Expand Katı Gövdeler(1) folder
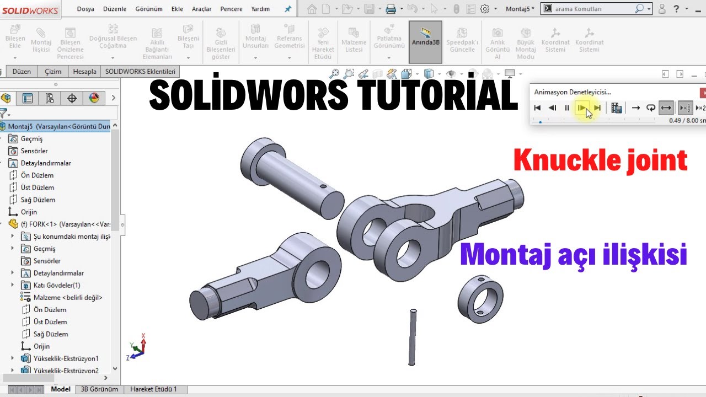The height and width of the screenshot is (397, 706). click(13, 285)
